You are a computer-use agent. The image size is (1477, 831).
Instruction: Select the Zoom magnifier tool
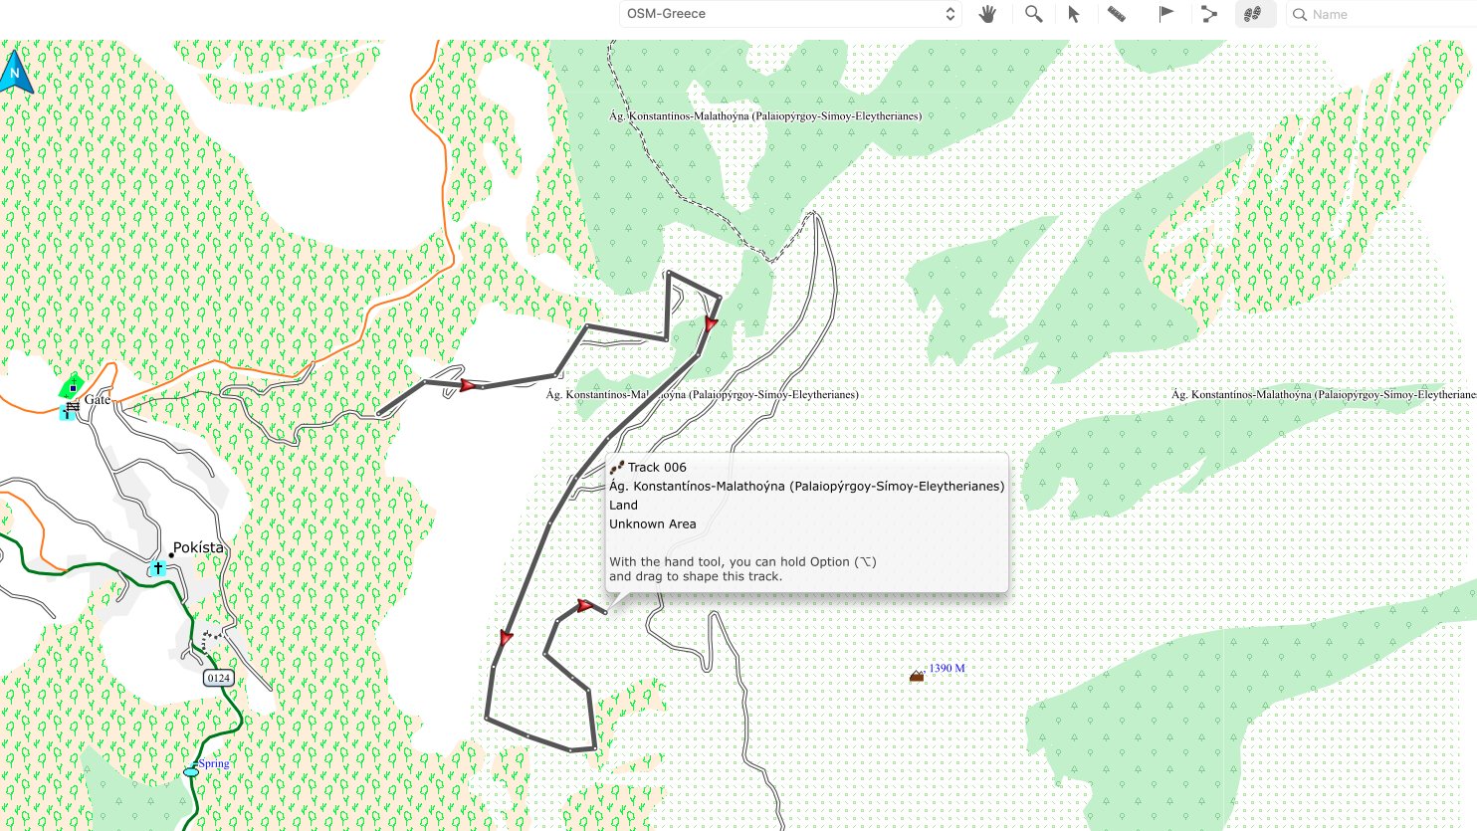pos(1033,14)
